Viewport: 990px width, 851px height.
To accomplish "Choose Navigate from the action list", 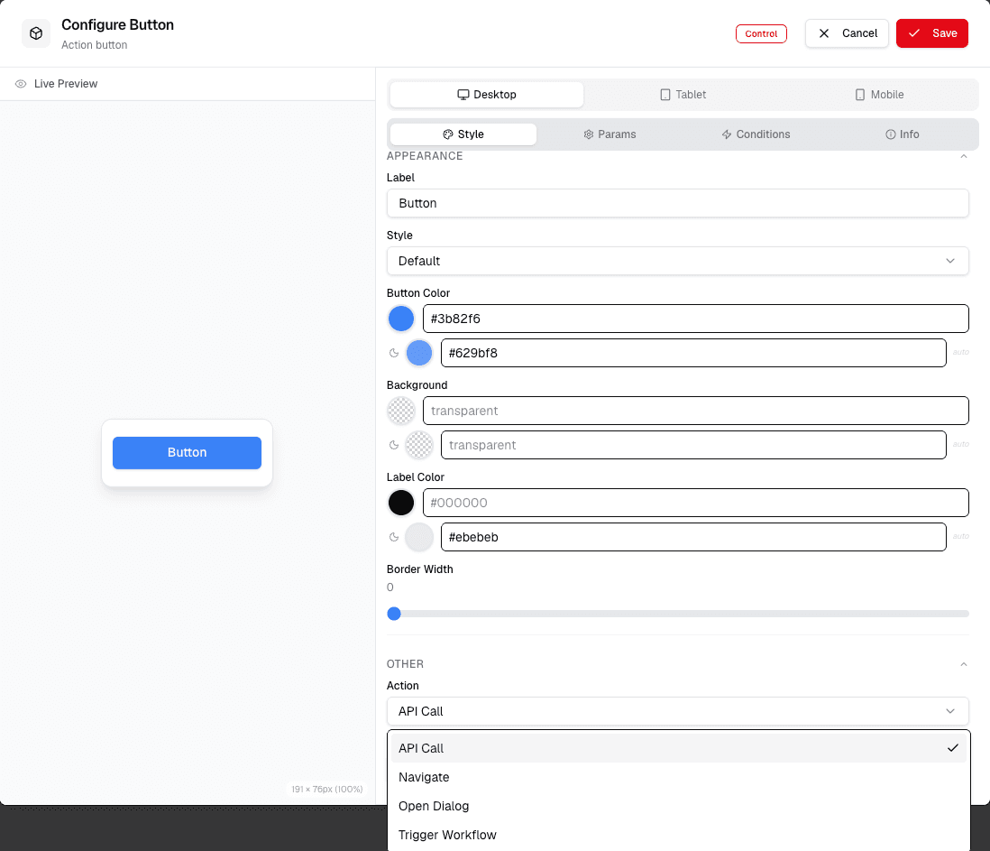I will [x=677, y=777].
